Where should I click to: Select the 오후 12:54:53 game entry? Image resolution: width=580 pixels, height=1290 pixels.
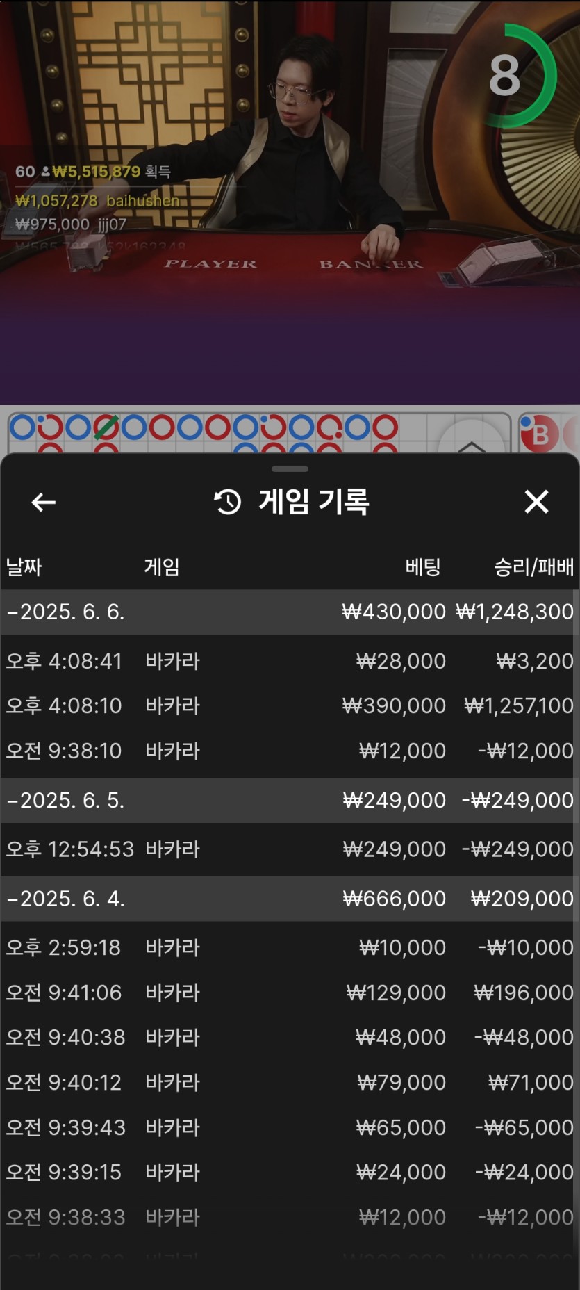(290, 849)
